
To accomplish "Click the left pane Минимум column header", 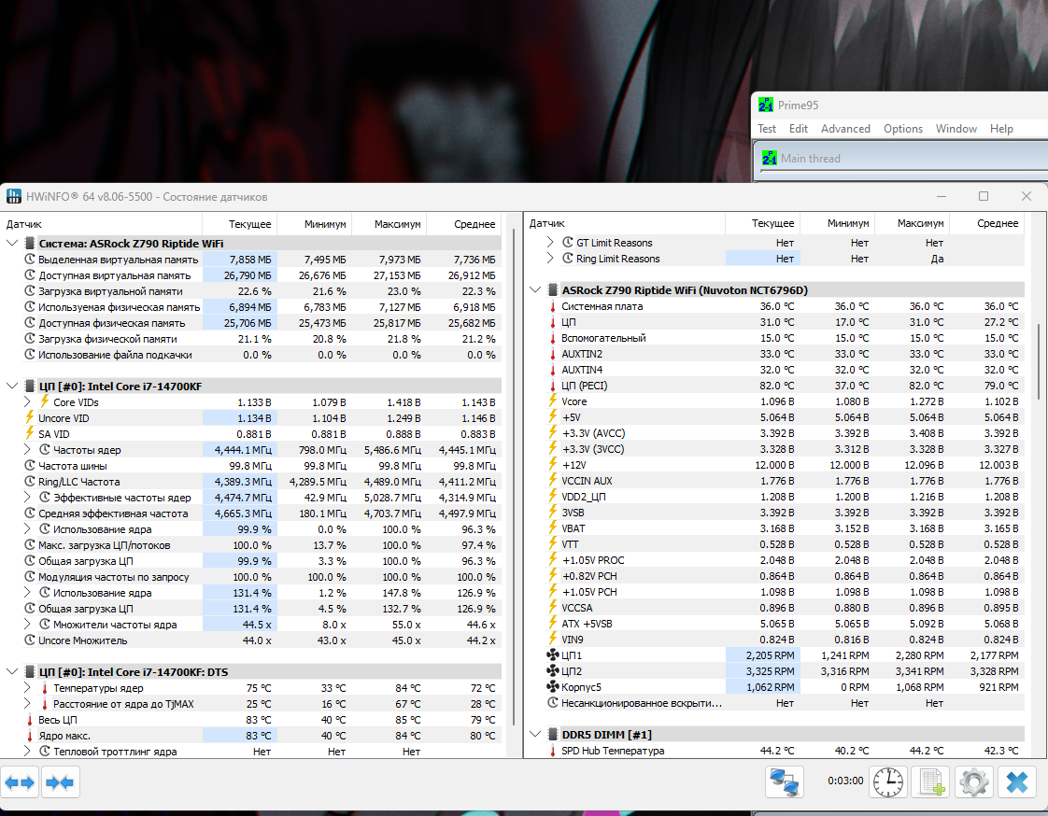I will click(x=314, y=224).
